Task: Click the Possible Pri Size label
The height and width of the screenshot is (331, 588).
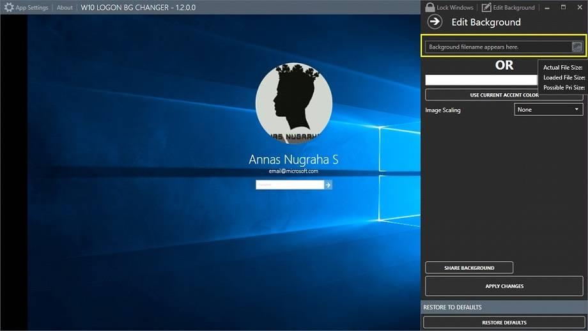Action: pos(564,88)
